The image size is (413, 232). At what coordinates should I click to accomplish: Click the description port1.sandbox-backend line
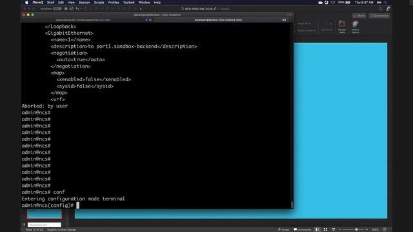[x=124, y=46]
